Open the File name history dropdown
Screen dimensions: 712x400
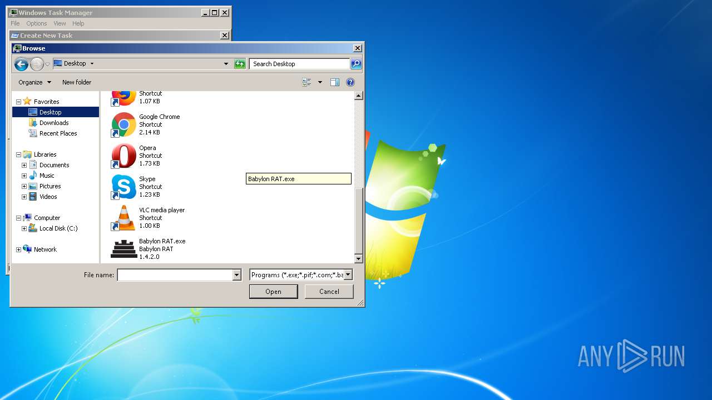pyautogui.click(x=236, y=274)
